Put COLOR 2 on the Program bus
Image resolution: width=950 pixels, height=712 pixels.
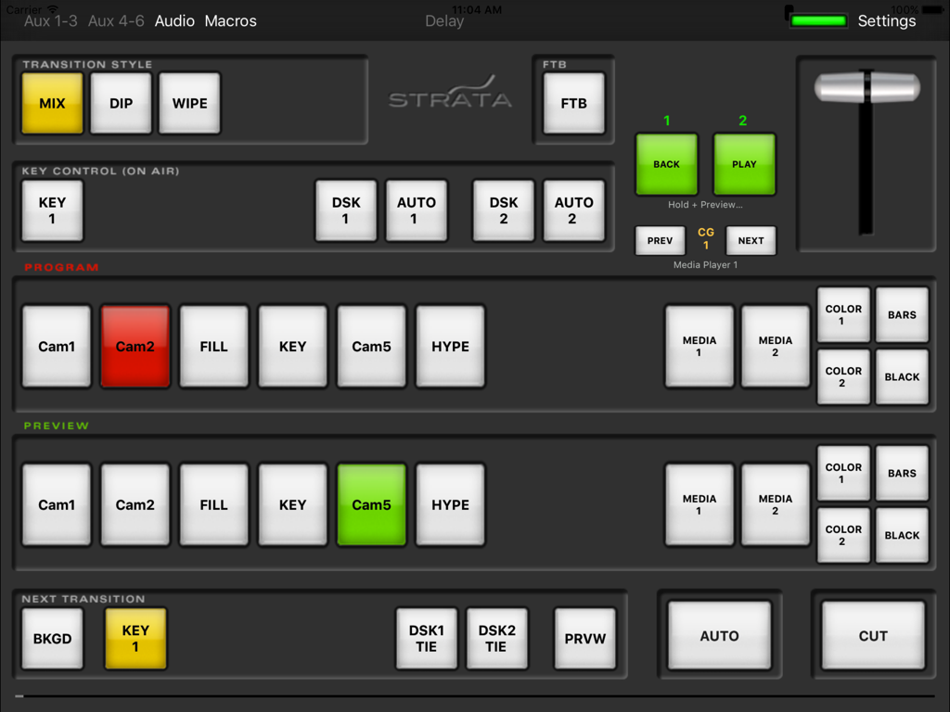tap(842, 377)
